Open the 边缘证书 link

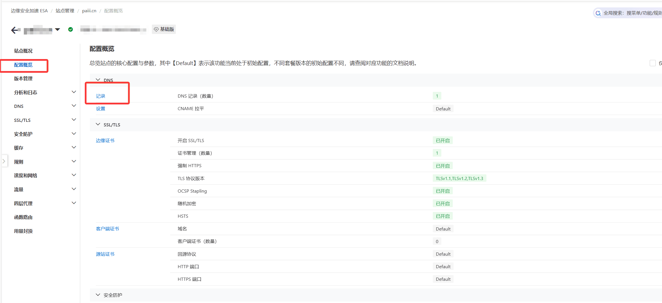[x=105, y=140]
